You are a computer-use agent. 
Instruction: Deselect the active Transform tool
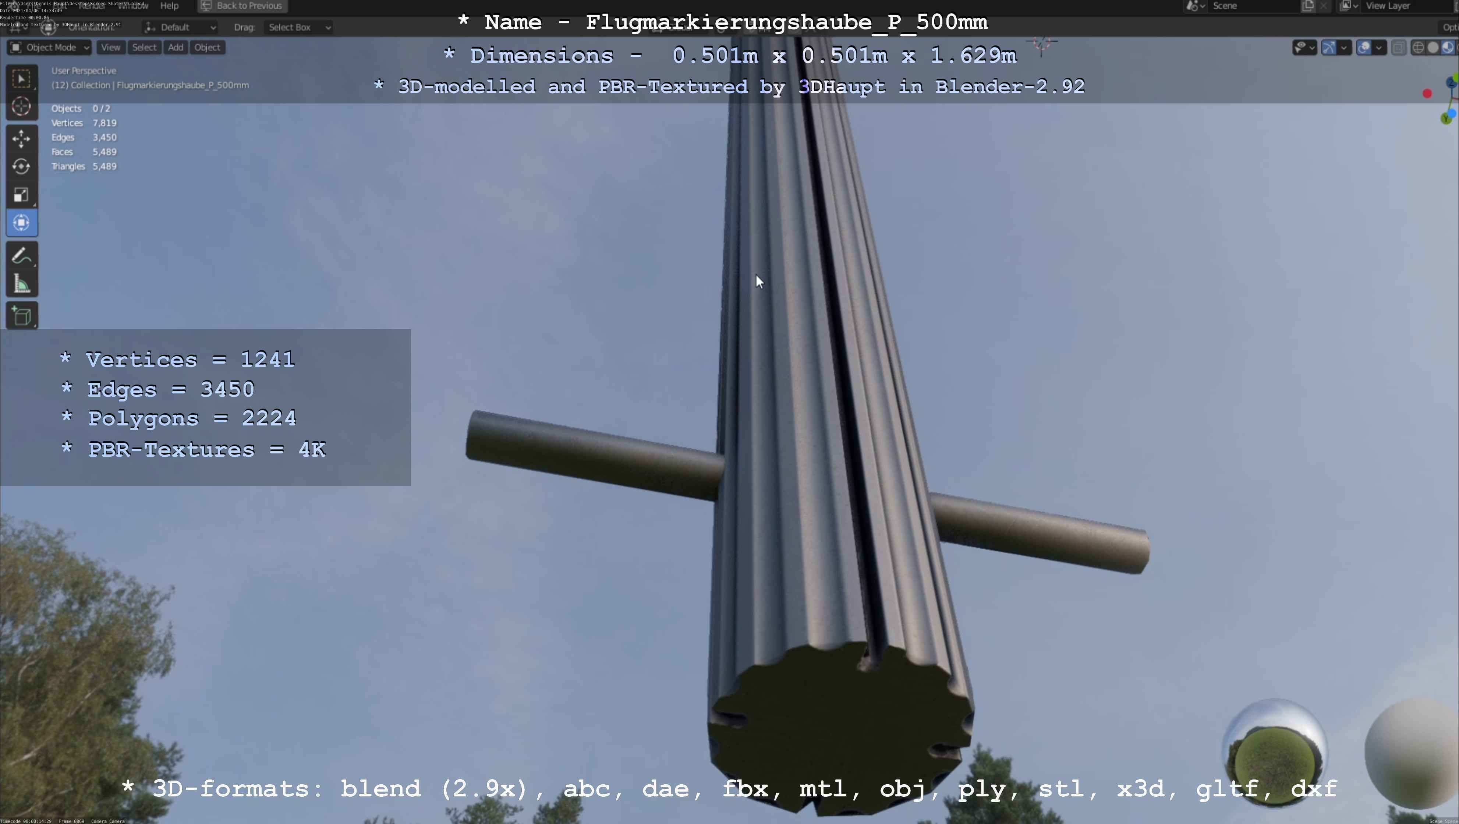[x=21, y=223]
